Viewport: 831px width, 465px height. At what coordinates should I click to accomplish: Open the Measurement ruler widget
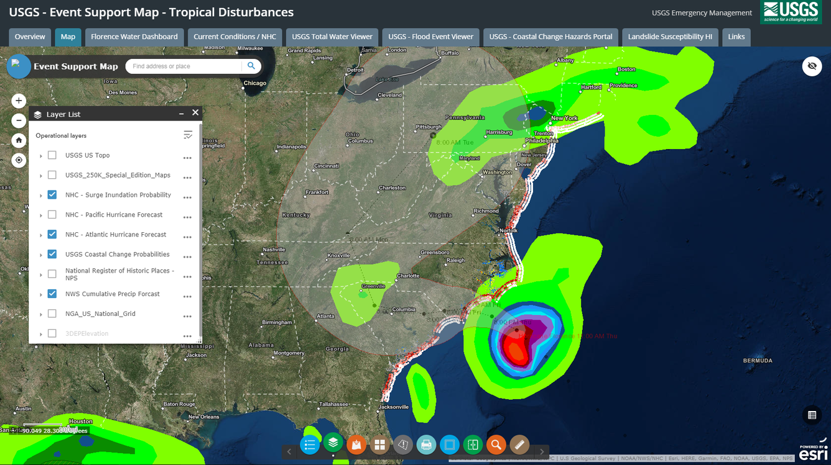click(x=519, y=445)
